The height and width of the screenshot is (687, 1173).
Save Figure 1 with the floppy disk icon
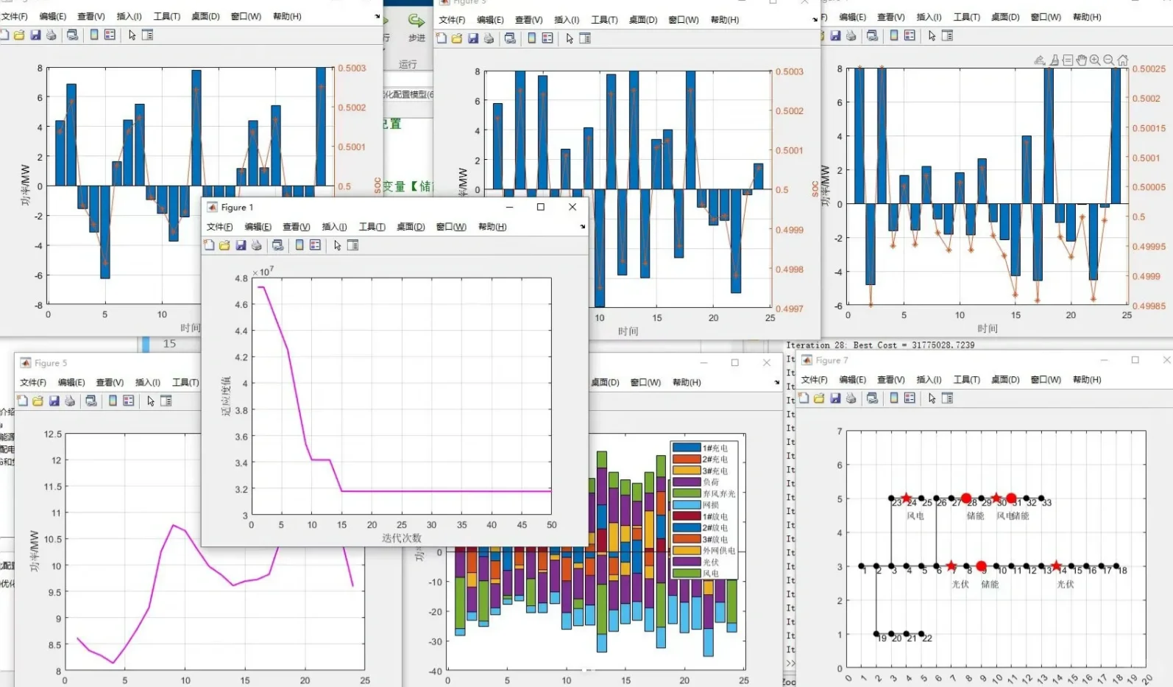click(x=241, y=245)
